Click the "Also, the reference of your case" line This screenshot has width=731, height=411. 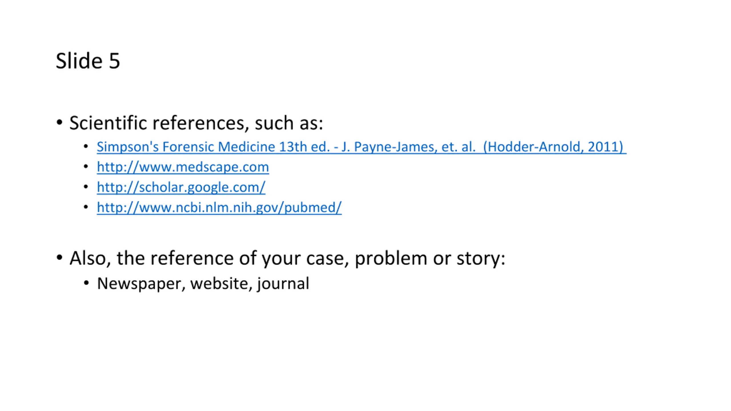coord(287,259)
